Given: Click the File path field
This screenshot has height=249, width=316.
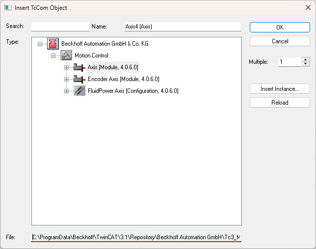Looking at the screenshot, I should coord(136,237).
